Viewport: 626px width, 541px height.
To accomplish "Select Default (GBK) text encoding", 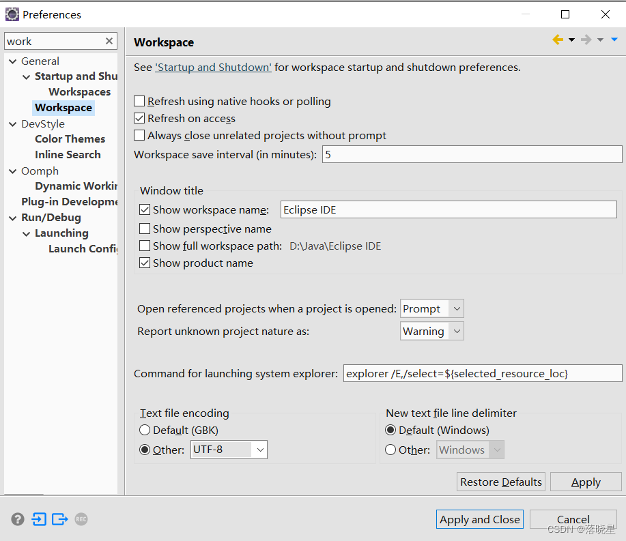I will tap(145, 430).
